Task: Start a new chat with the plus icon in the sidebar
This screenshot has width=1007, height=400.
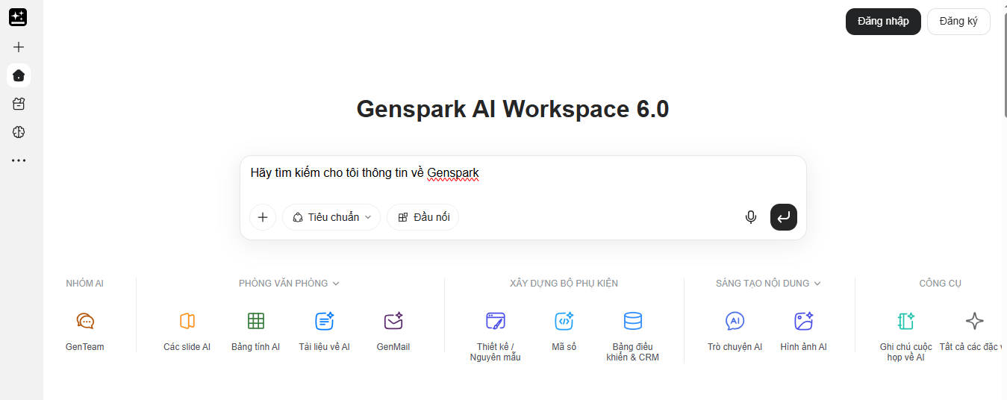Action: [19, 47]
